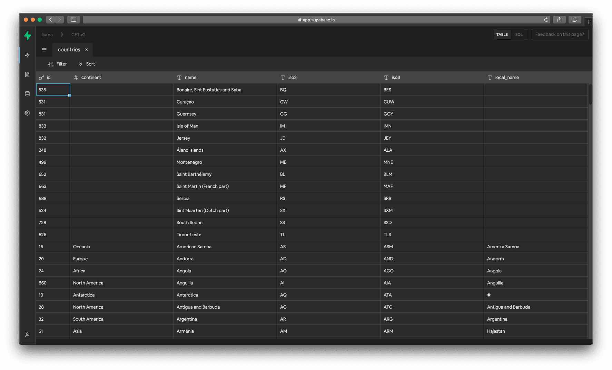Viewport: 612px width, 370px height.
Task: Open the settings gear in sidebar
Action: pyautogui.click(x=27, y=113)
